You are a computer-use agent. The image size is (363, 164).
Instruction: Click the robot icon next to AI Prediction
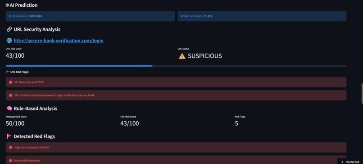click(7, 5)
